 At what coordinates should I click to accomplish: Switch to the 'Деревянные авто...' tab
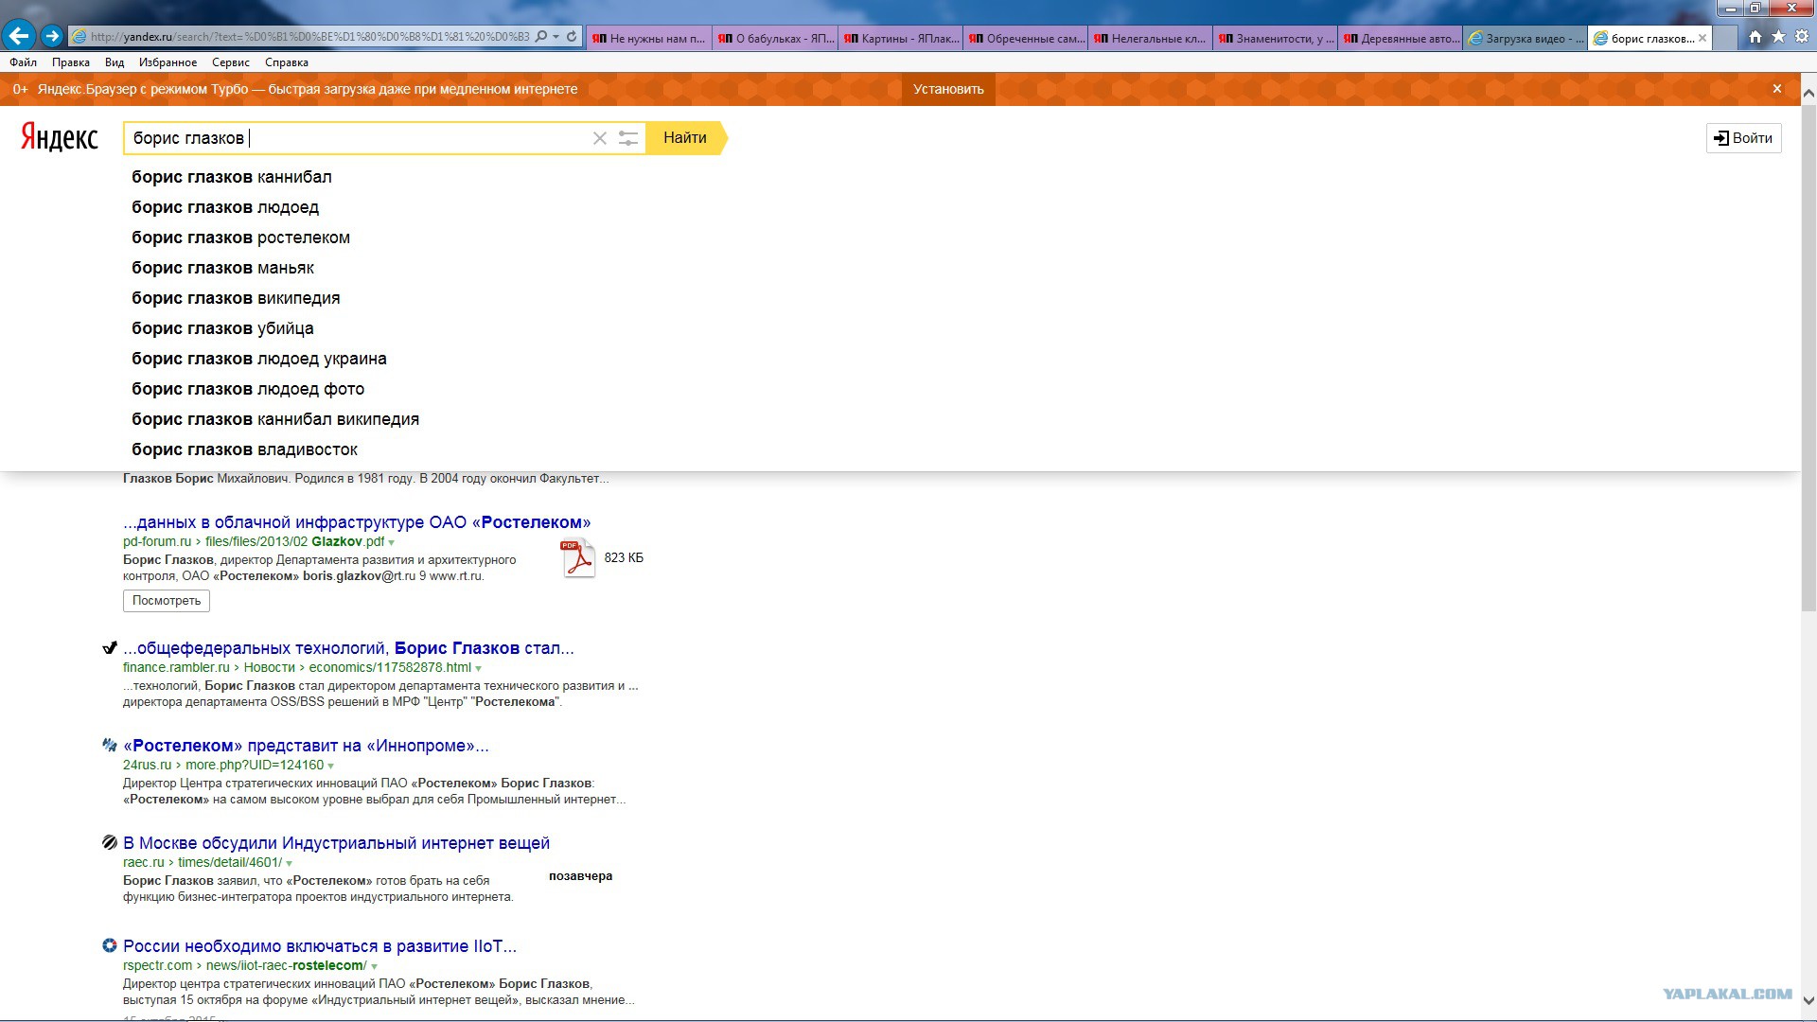1401,39
